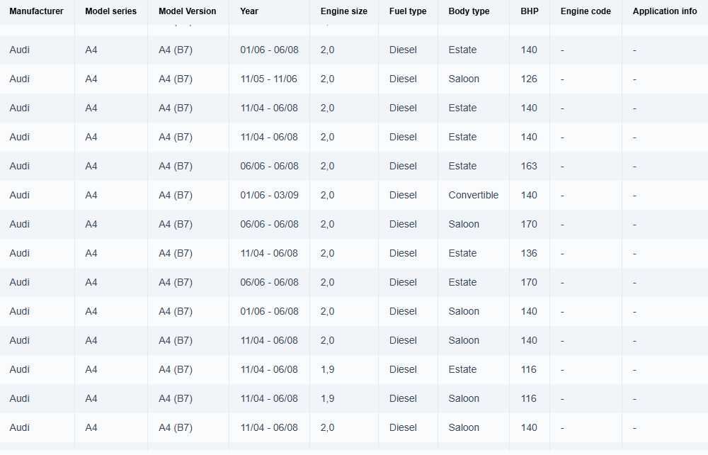Click the year range 01/06 - 03/09
The width and height of the screenshot is (708, 455).
coord(269,195)
